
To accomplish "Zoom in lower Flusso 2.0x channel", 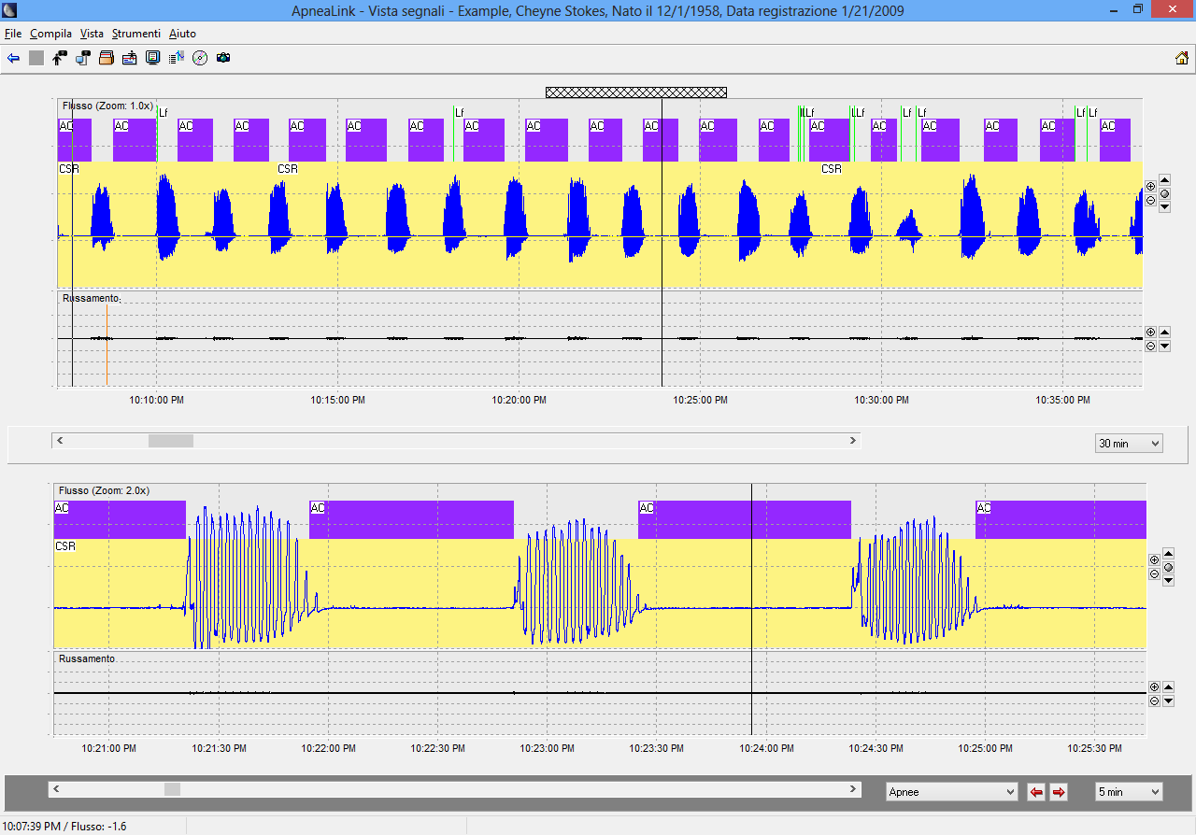I will point(1154,559).
